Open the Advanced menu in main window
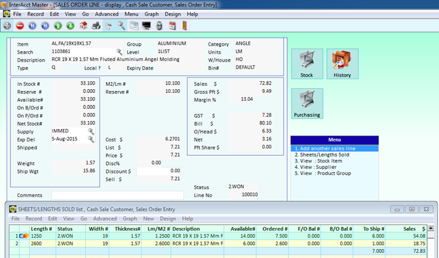This screenshot has width=439, height=258. [x=106, y=14]
